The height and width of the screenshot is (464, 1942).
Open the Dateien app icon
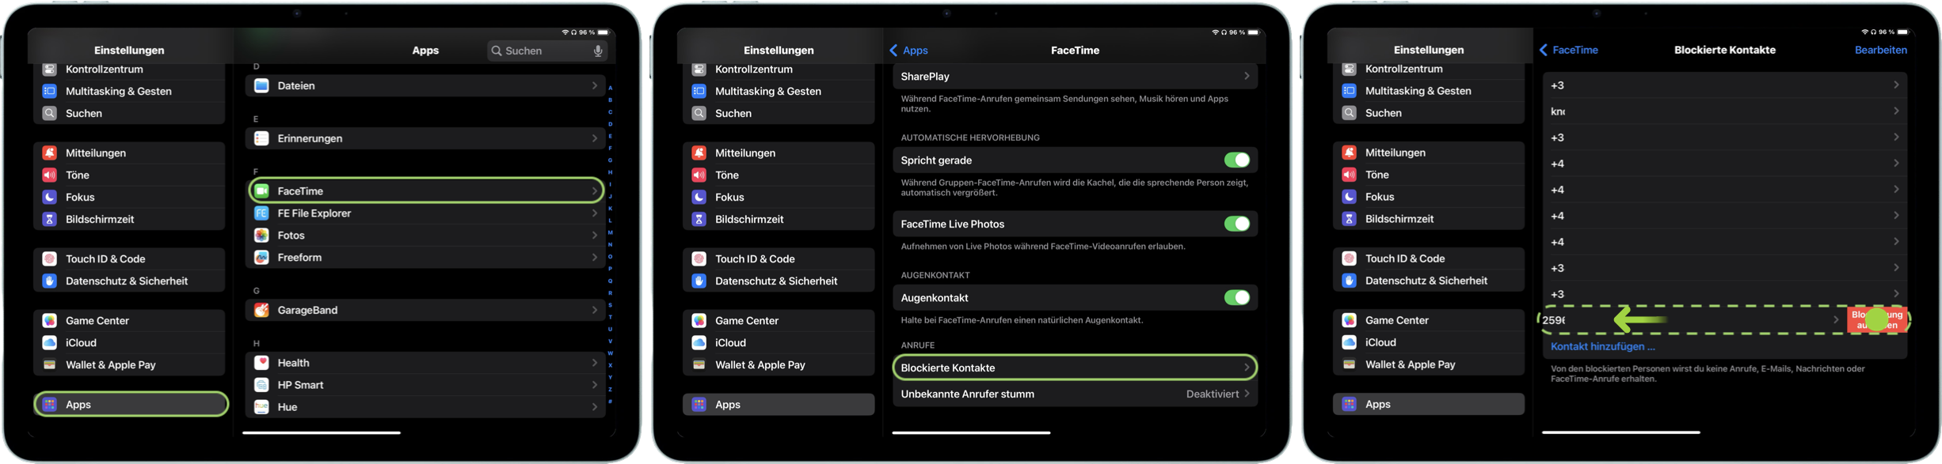click(x=261, y=85)
